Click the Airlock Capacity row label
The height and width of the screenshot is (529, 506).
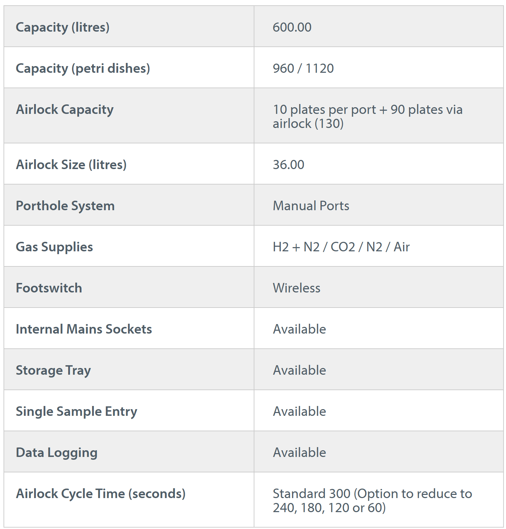coord(65,110)
